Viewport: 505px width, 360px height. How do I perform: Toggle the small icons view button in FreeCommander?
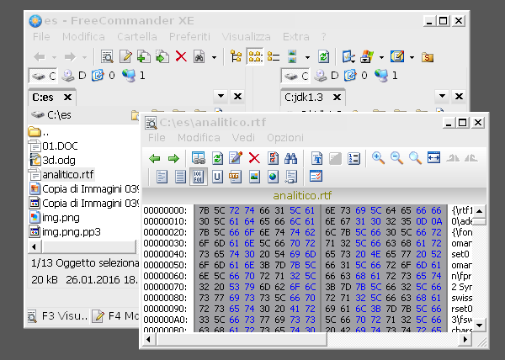[255, 57]
